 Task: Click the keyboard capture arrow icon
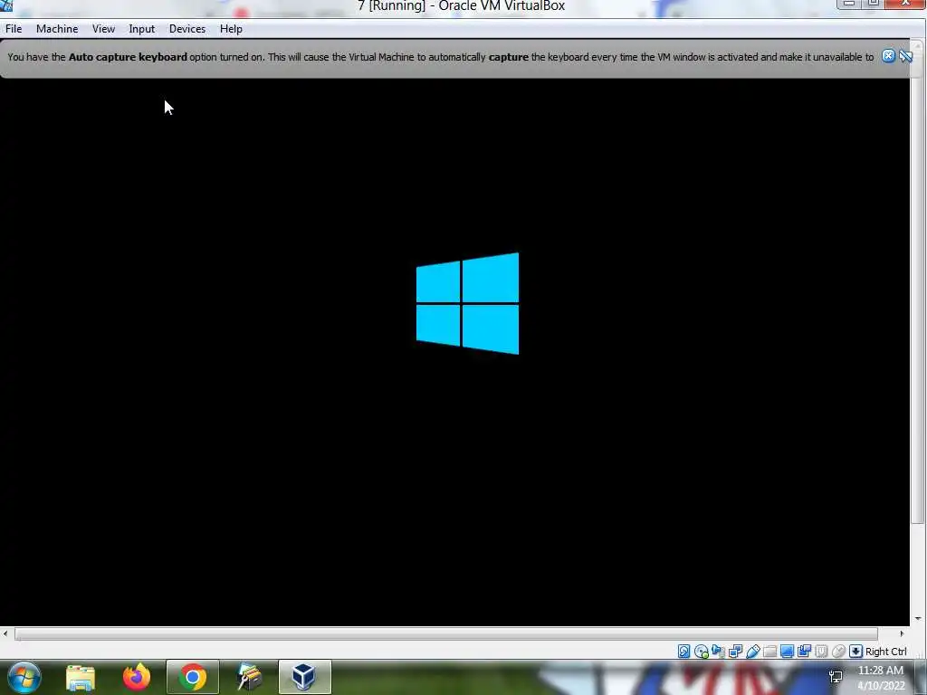pos(855,652)
